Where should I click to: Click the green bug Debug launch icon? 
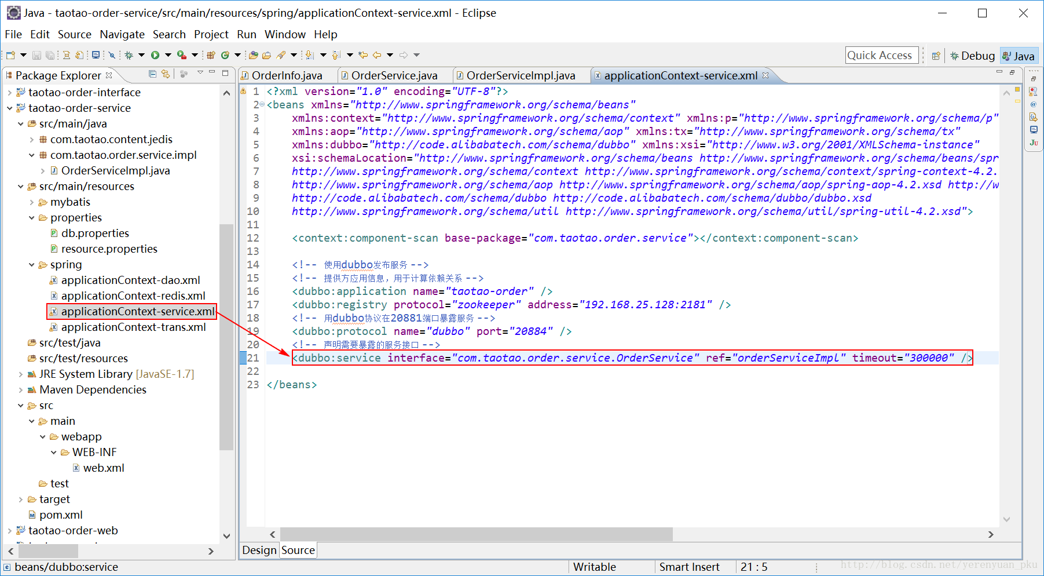[x=129, y=55]
